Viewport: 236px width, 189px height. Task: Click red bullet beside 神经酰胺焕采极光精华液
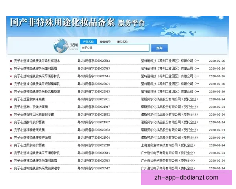11,92
